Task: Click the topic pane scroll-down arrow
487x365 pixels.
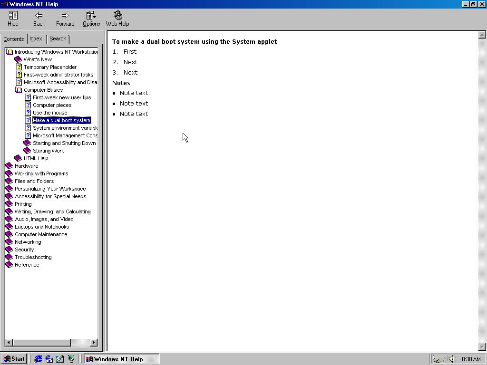Action: (482, 346)
